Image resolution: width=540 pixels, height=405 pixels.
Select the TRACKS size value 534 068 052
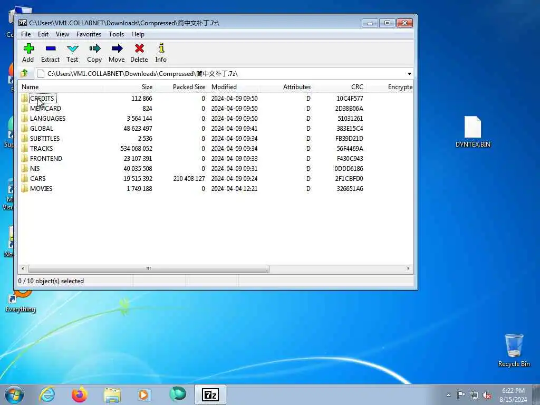(136, 148)
